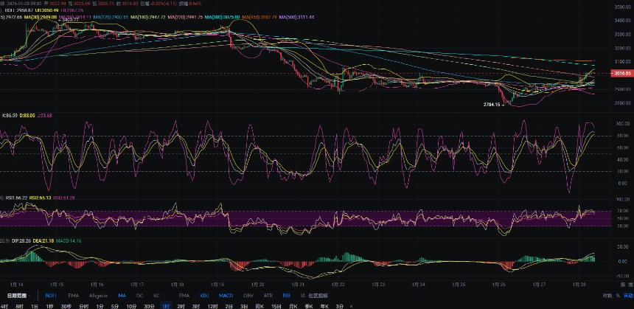Screen dimensions: 634x309
Task: Switch to the 12时 timeframe
Action: pyautogui.click(x=212, y=306)
